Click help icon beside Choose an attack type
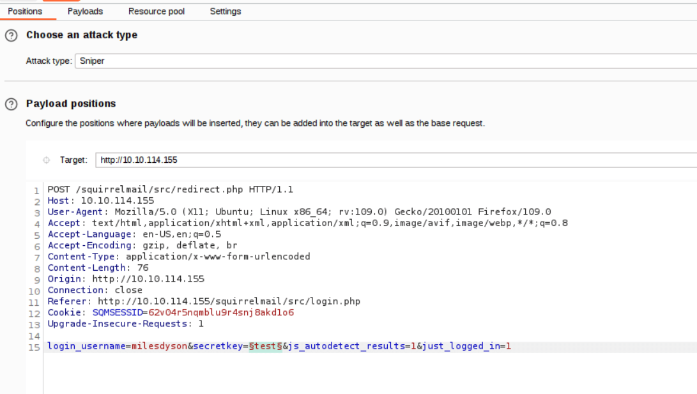 click(x=11, y=36)
